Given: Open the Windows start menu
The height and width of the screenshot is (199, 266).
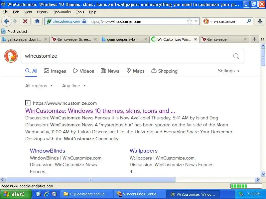Looking at the screenshot, I should (x=15, y=194).
